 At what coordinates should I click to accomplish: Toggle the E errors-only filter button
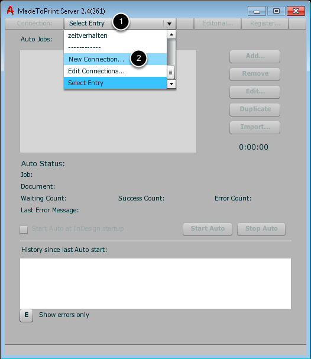click(27, 315)
